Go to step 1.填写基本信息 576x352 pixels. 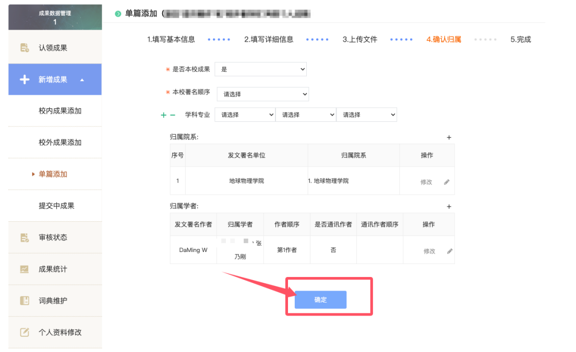[x=171, y=39]
